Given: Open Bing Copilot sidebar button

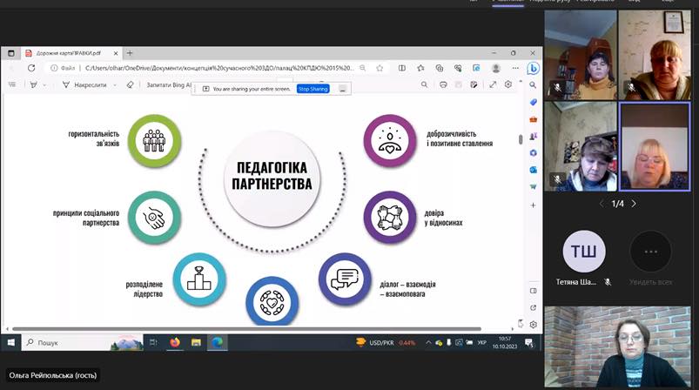Looking at the screenshot, I should click(533, 68).
